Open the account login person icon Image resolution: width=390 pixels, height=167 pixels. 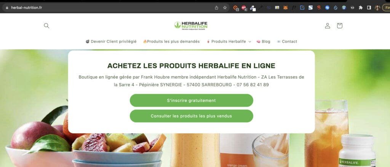point(328,25)
